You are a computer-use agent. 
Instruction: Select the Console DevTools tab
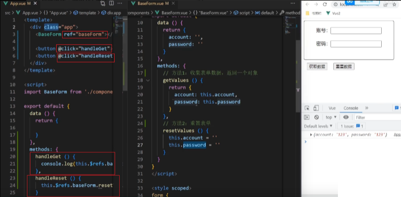tap(351, 108)
